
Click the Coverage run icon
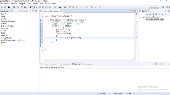click(x=59, y=7)
